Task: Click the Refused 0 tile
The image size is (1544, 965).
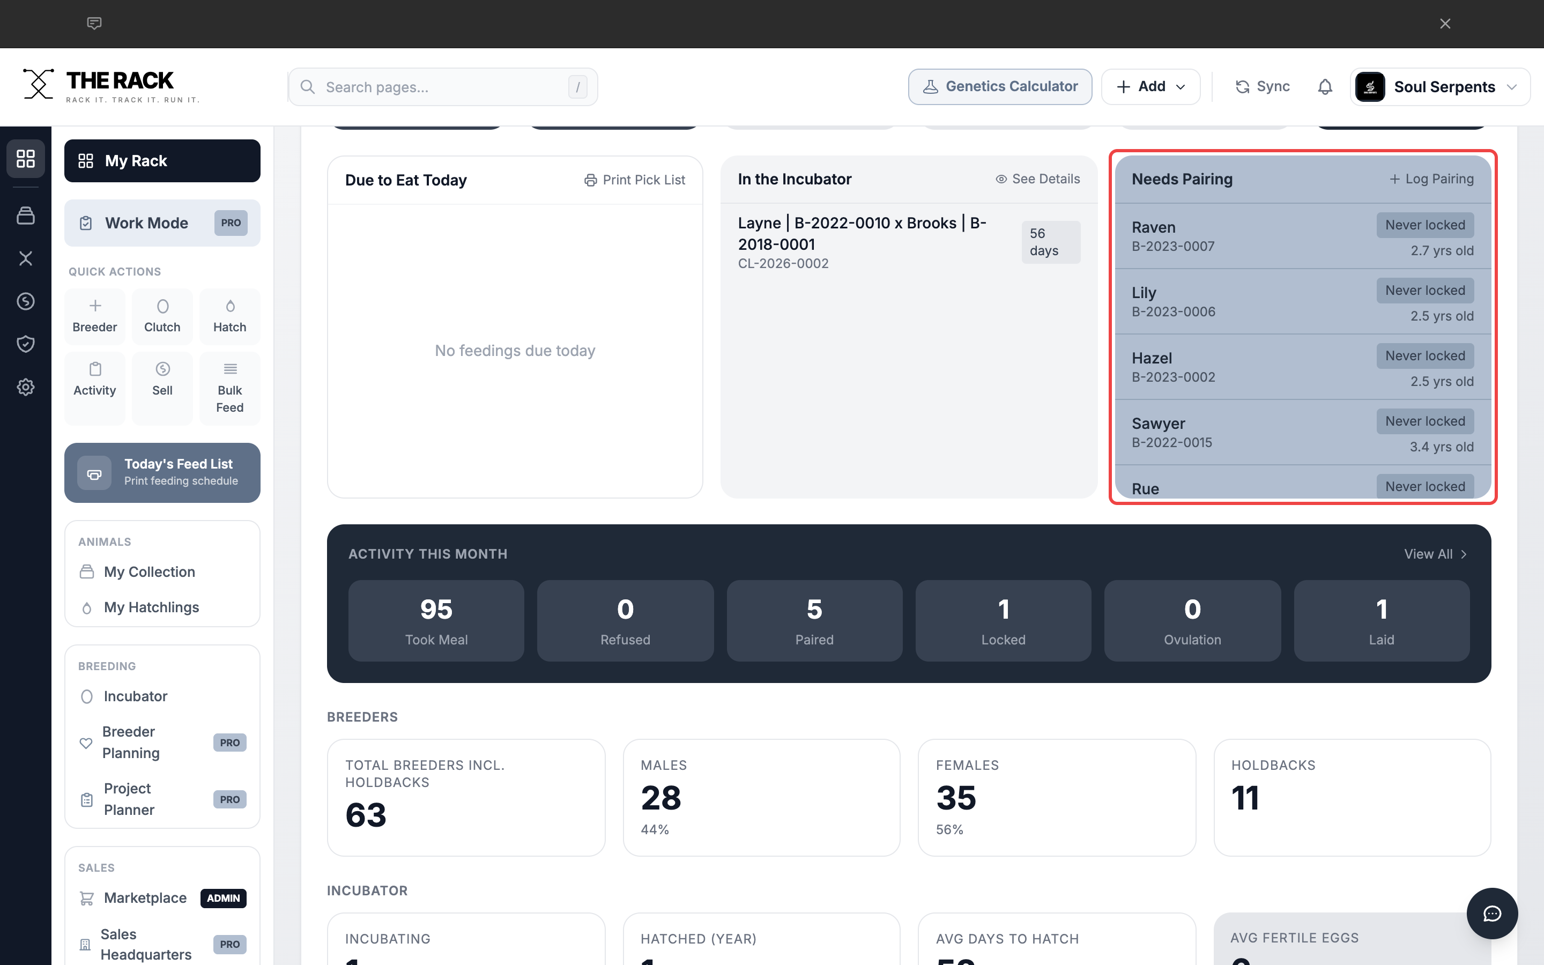Action: pyautogui.click(x=625, y=621)
